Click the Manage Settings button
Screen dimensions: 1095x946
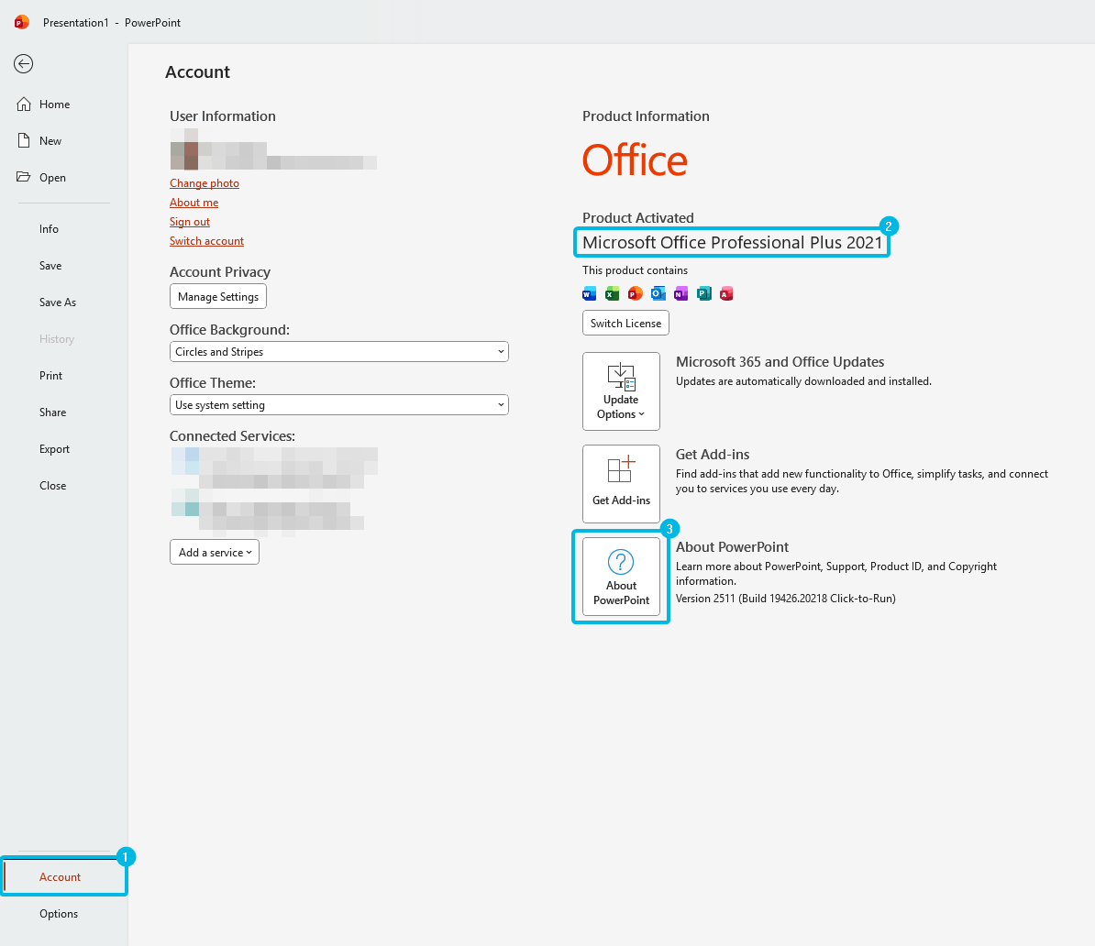coord(218,297)
